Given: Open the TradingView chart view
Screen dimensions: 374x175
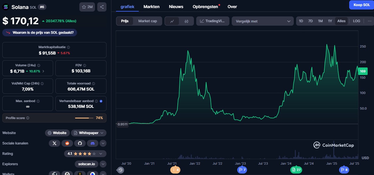Looking at the screenshot, I should coord(213,21).
